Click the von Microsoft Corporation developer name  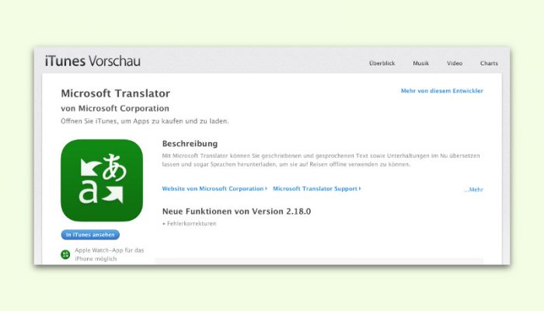[115, 108]
